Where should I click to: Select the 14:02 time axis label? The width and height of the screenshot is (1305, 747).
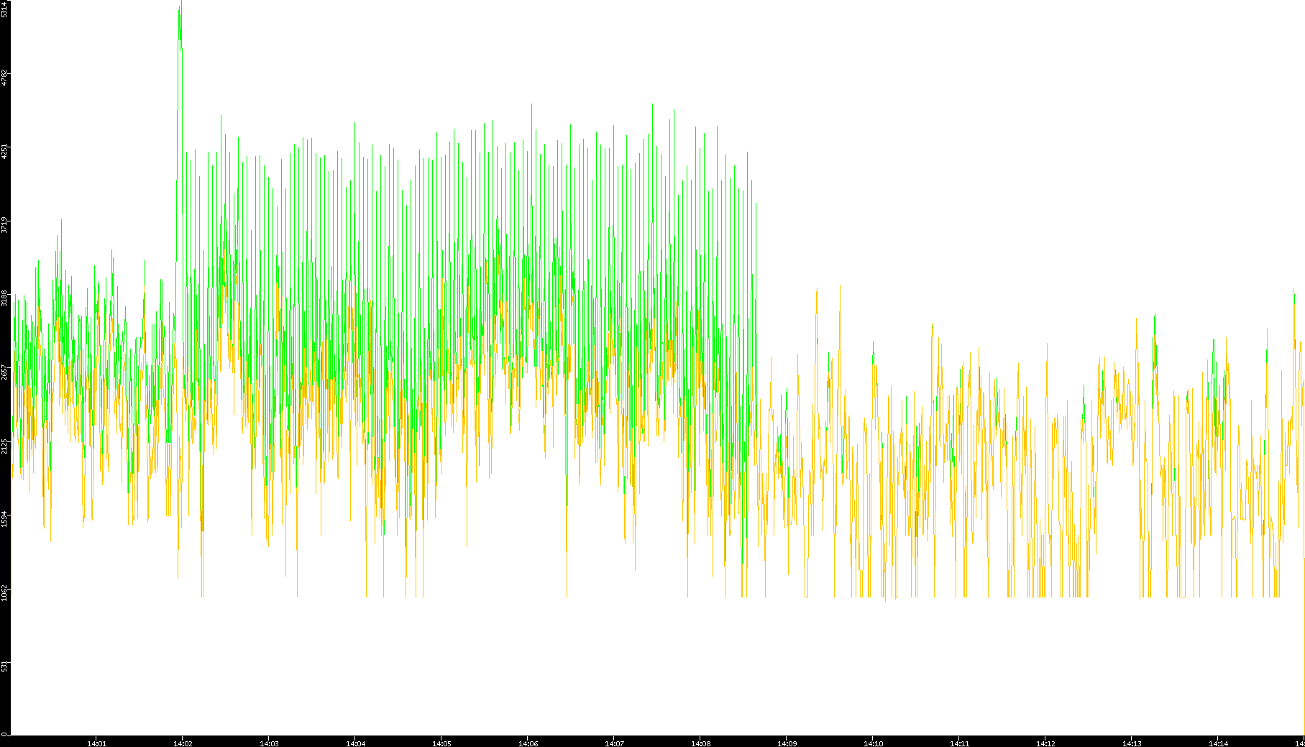[183, 743]
